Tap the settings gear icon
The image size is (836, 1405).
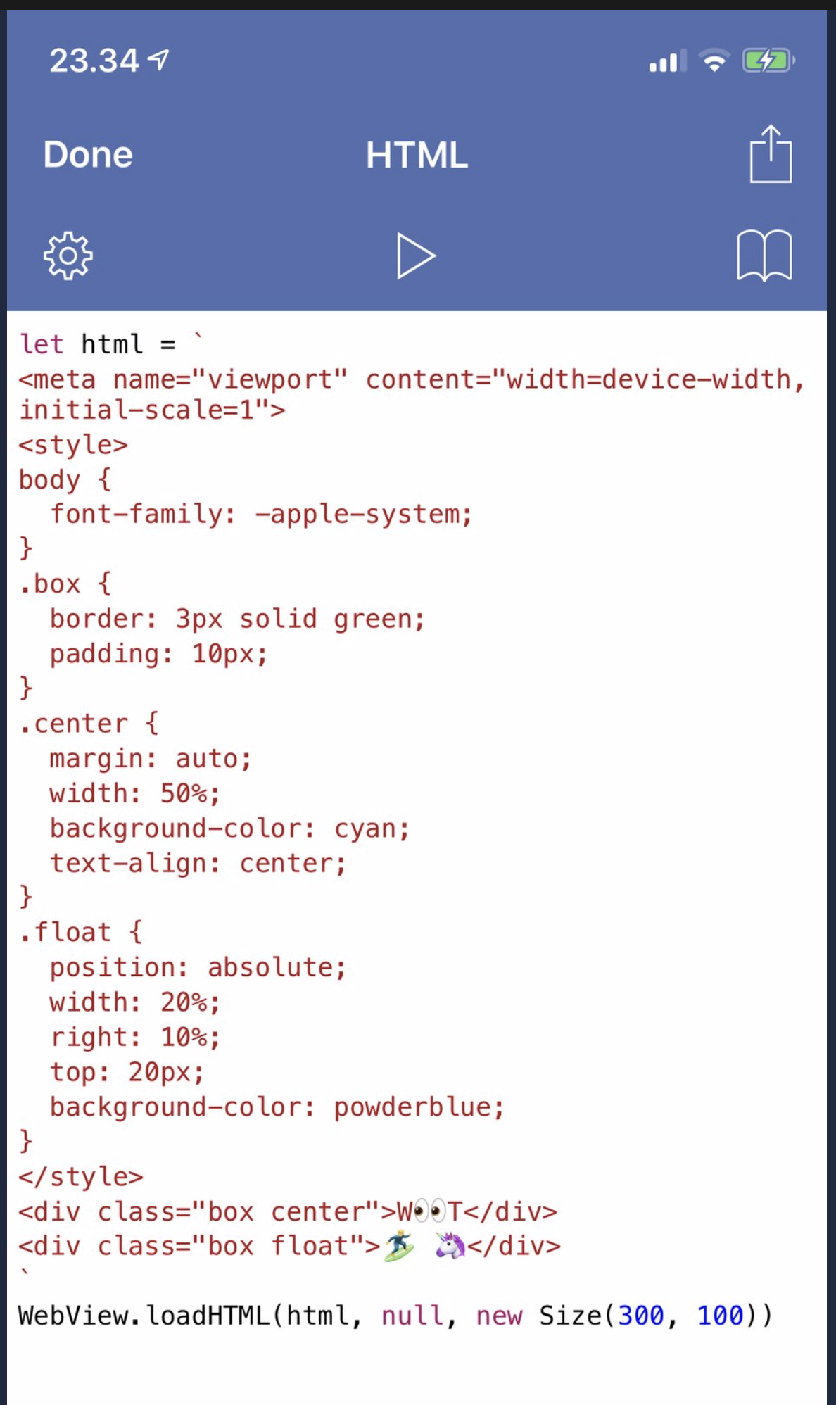point(68,256)
